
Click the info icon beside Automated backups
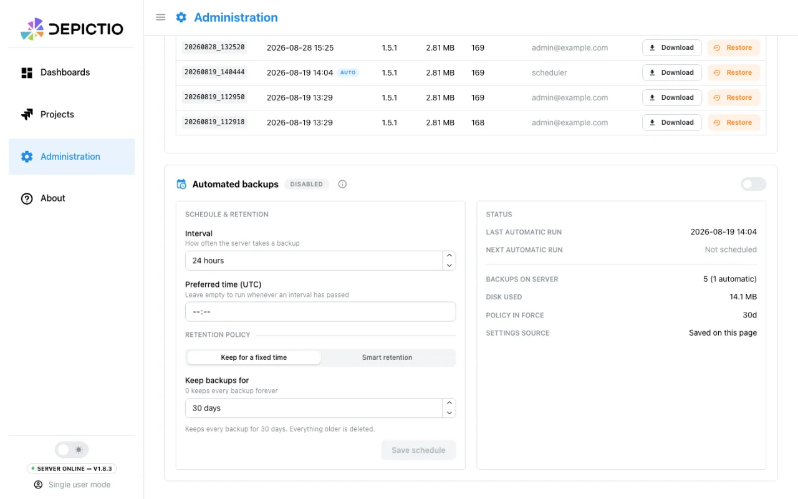click(342, 184)
